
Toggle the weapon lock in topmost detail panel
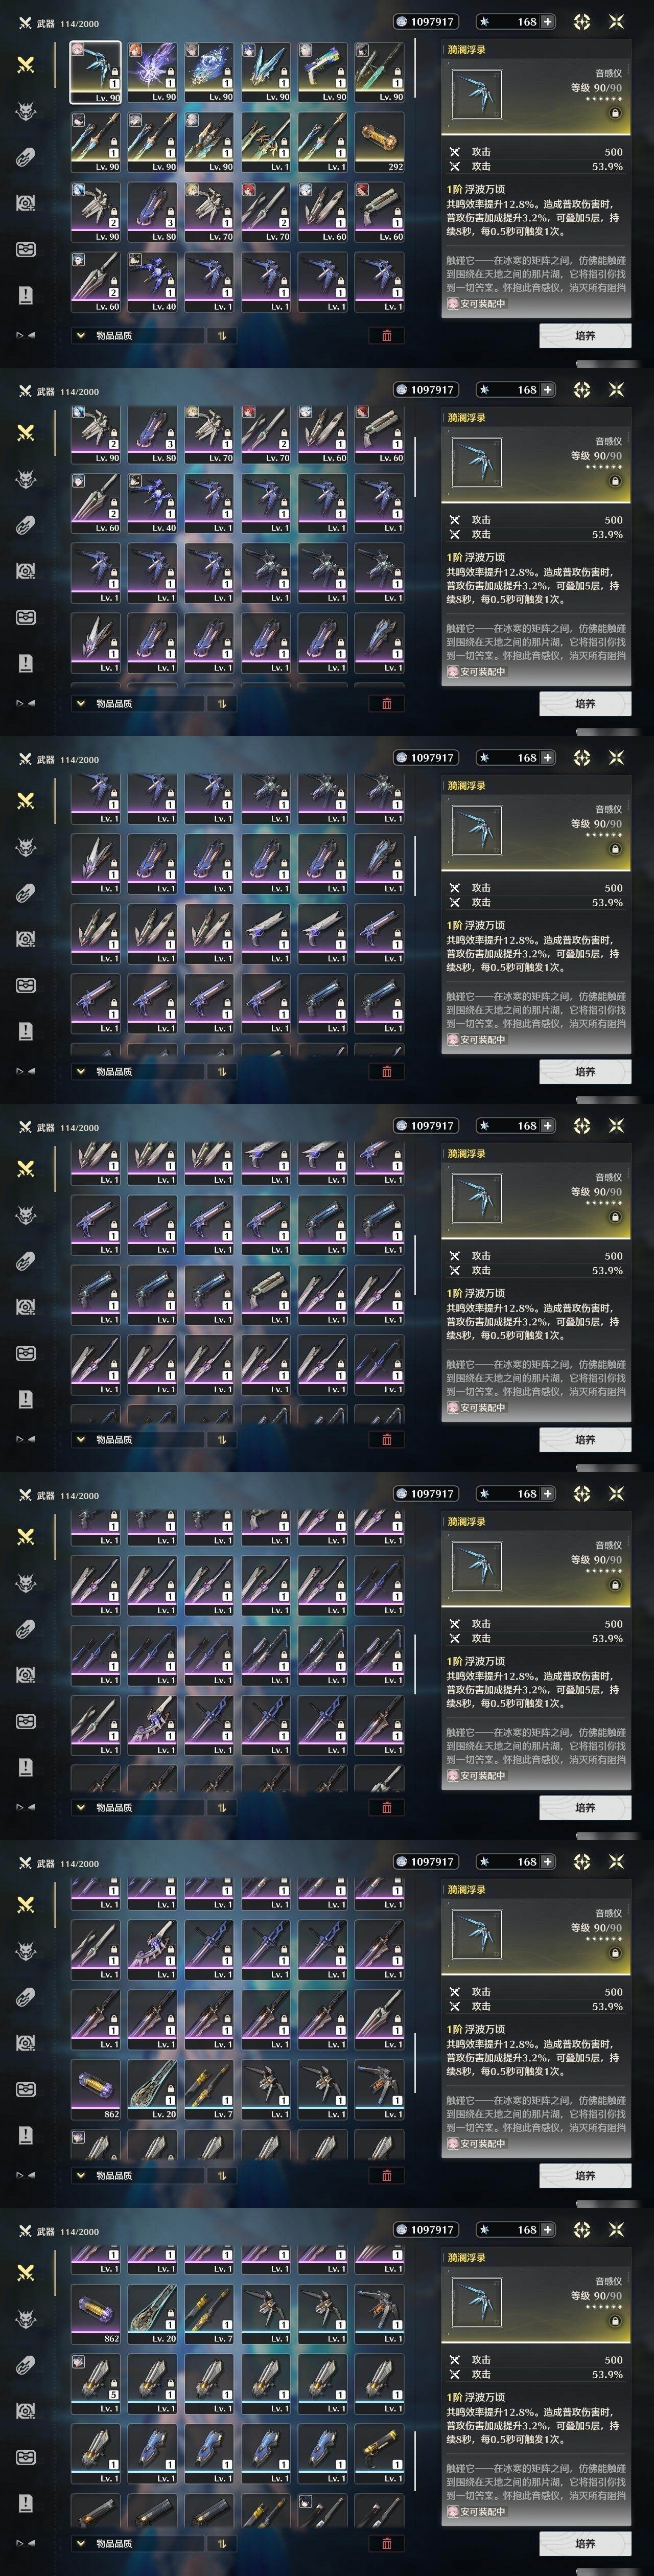[x=615, y=113]
